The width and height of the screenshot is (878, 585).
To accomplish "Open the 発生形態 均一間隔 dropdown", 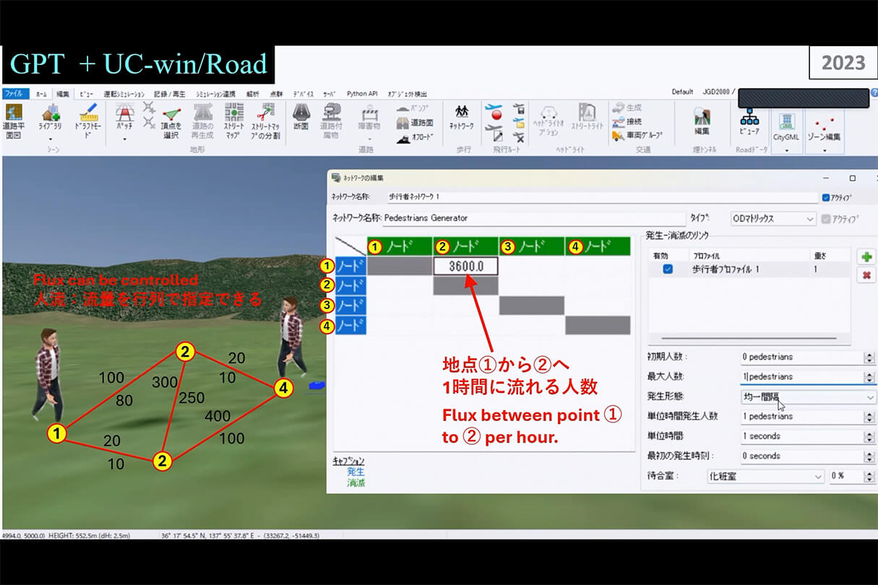I will pyautogui.click(x=808, y=396).
